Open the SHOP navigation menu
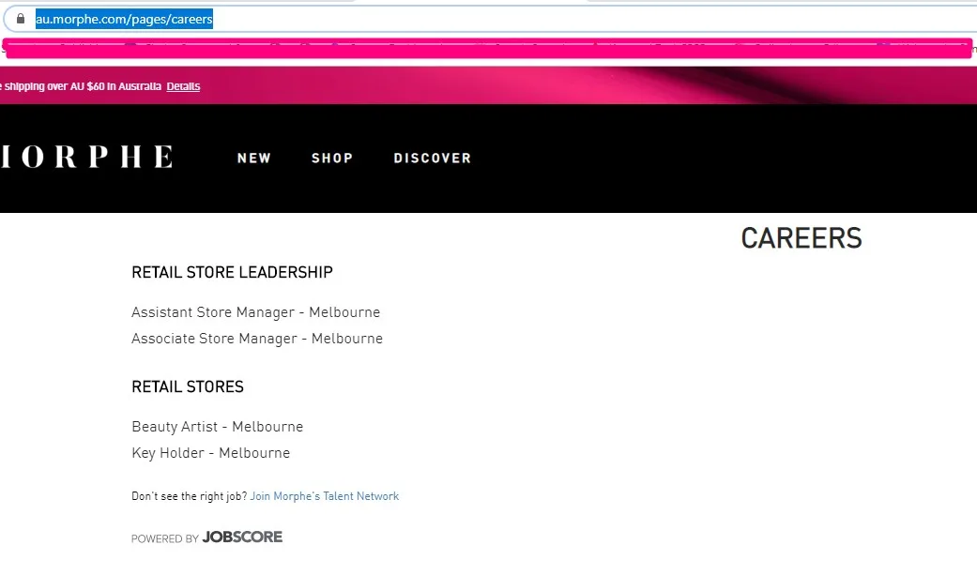The image size is (977, 575). tap(332, 159)
